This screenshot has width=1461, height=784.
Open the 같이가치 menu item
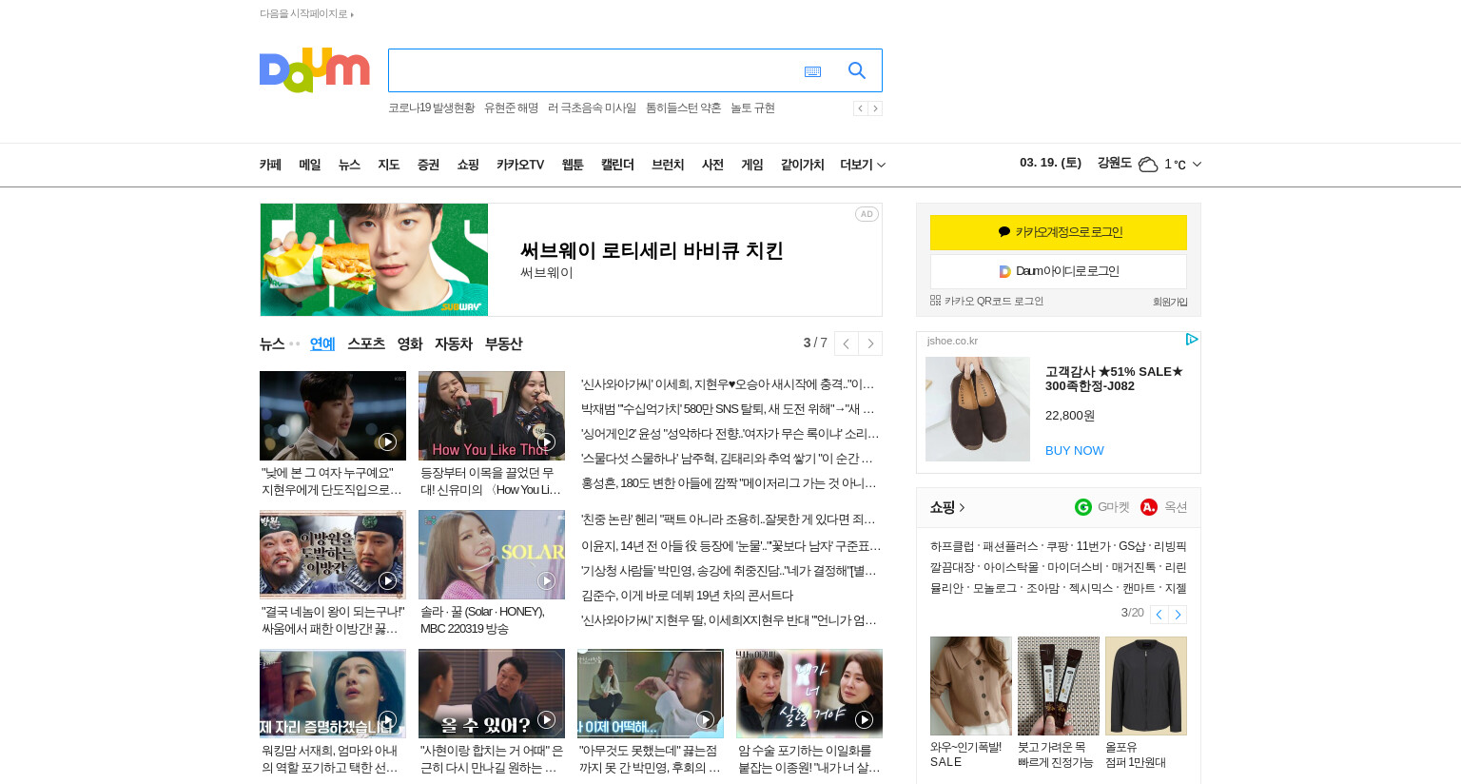802,165
